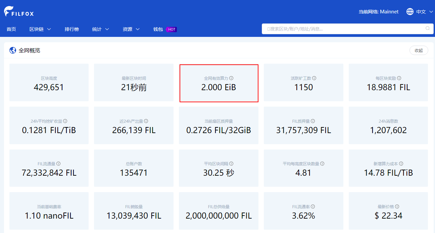This screenshot has width=435, height=233.
Task: Click 72,332,842 FIL circulating supply
Action: coord(49,173)
